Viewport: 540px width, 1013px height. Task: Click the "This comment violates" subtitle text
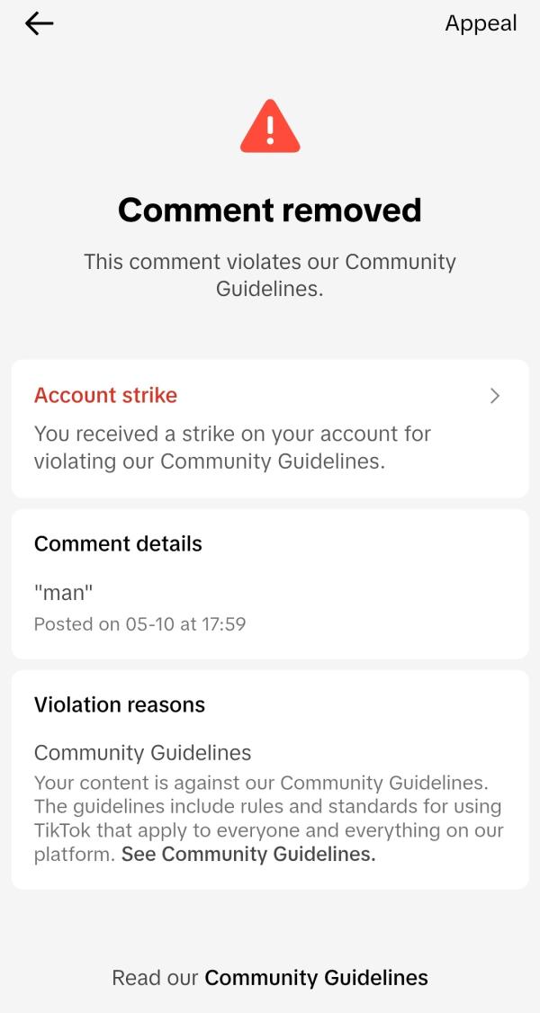[270, 262]
